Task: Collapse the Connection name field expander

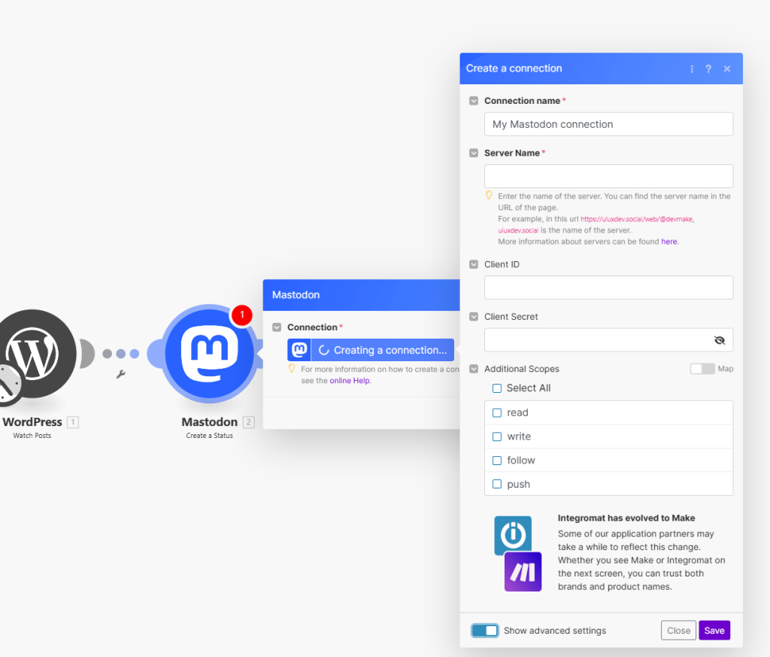Action: [474, 101]
